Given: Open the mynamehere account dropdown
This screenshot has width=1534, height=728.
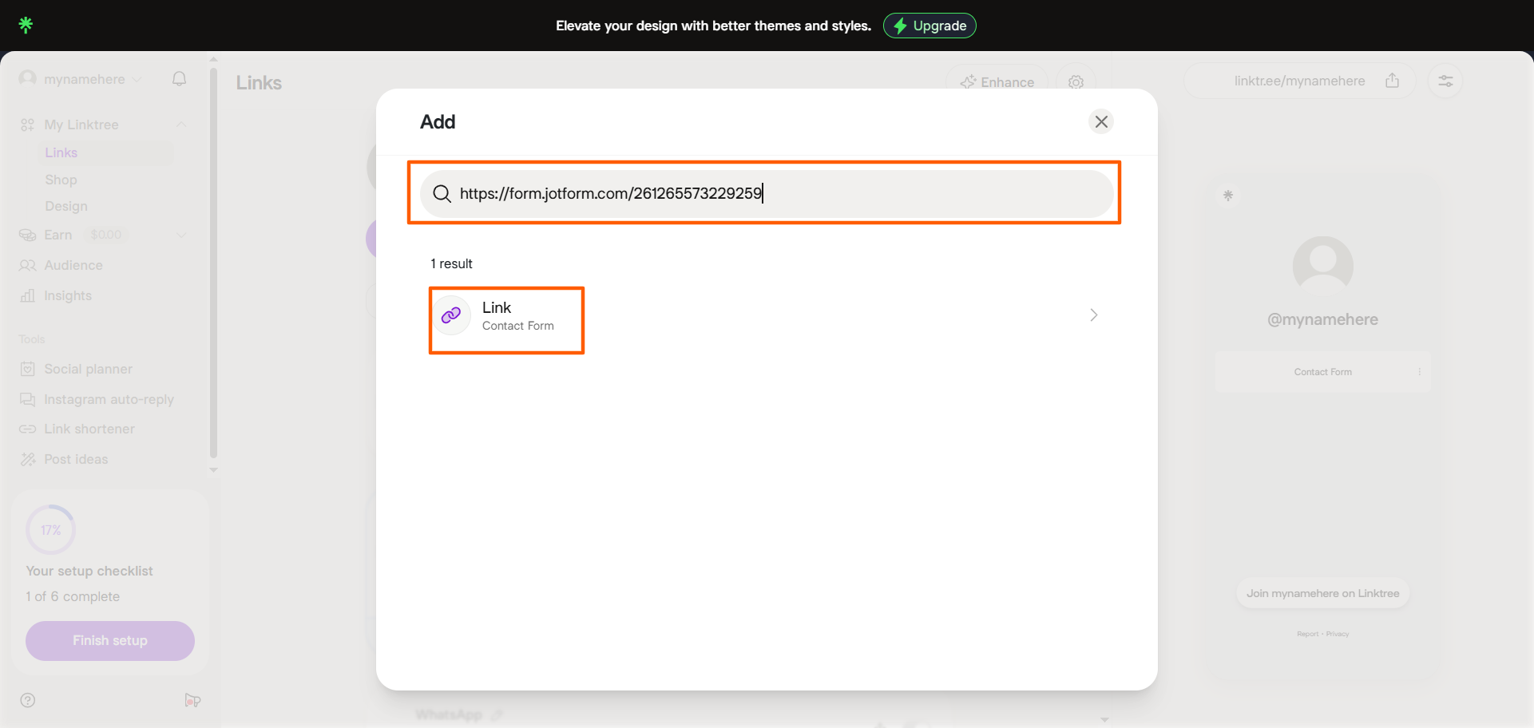Looking at the screenshot, I should click(81, 79).
